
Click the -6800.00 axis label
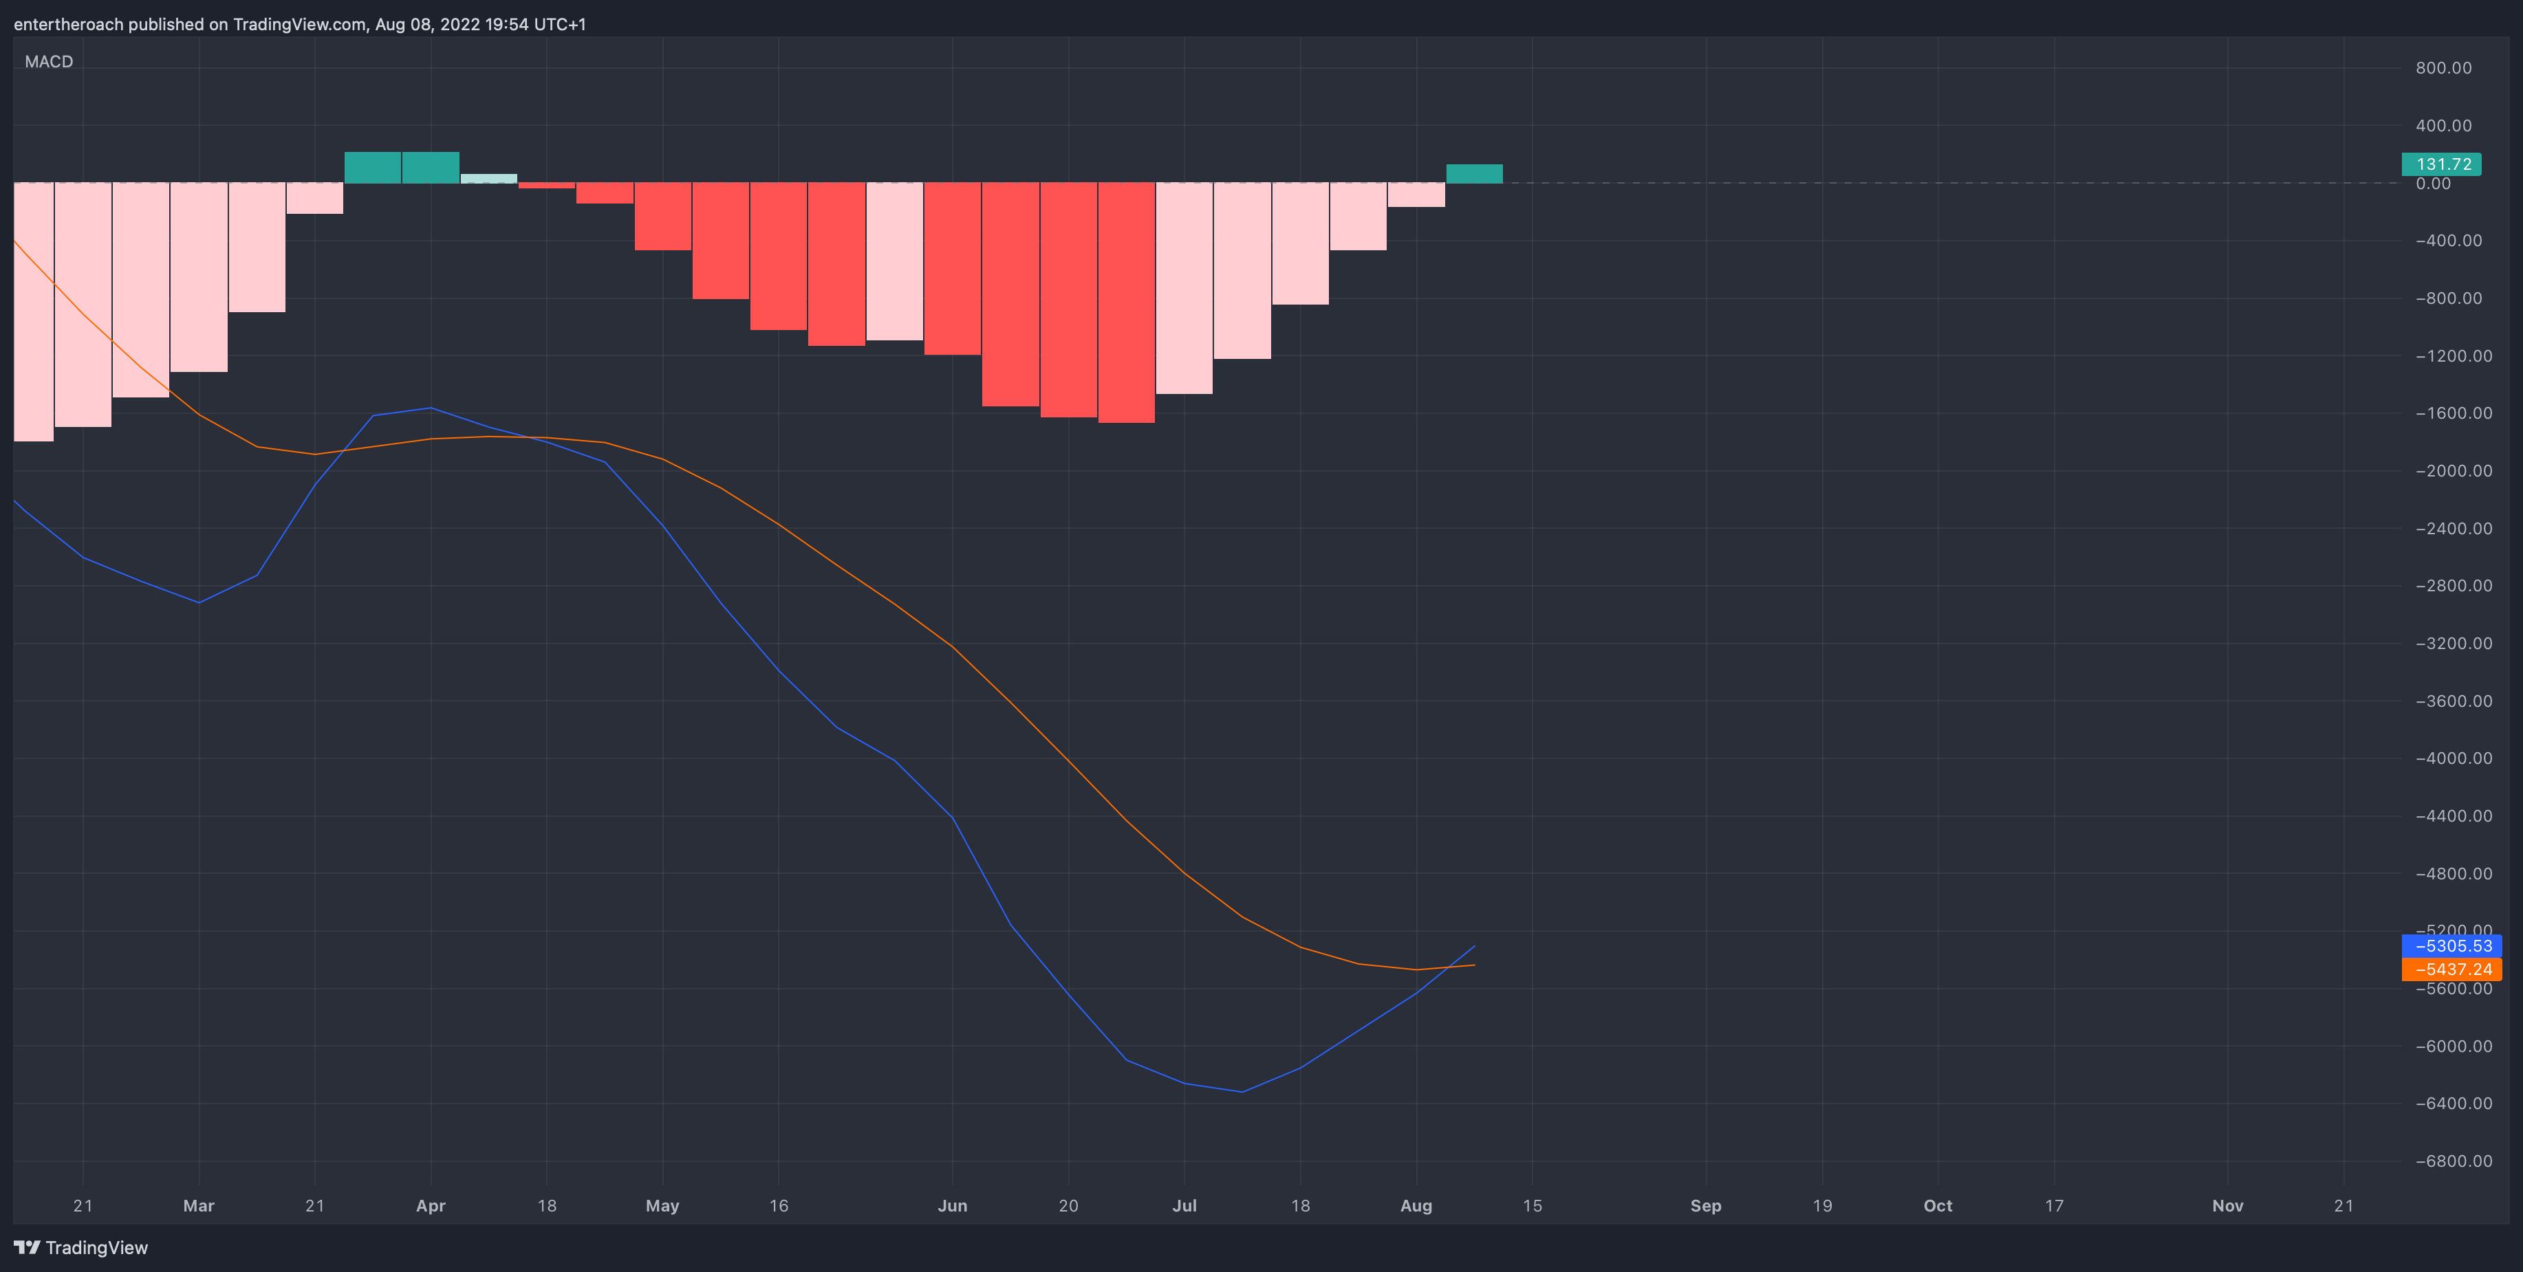(x=2454, y=1161)
